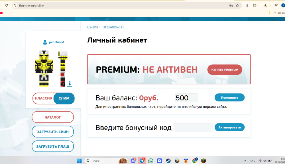This screenshot has width=285, height=164.
Task: Open the battery status icon in tray
Action: (270, 161)
